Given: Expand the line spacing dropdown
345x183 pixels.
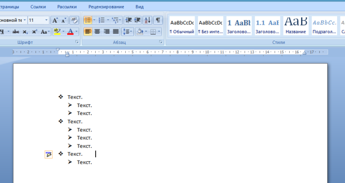Looking at the screenshot, I should click(127, 32).
